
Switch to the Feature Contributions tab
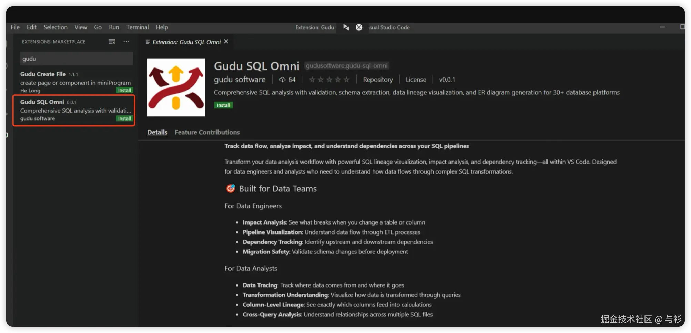pyautogui.click(x=207, y=132)
